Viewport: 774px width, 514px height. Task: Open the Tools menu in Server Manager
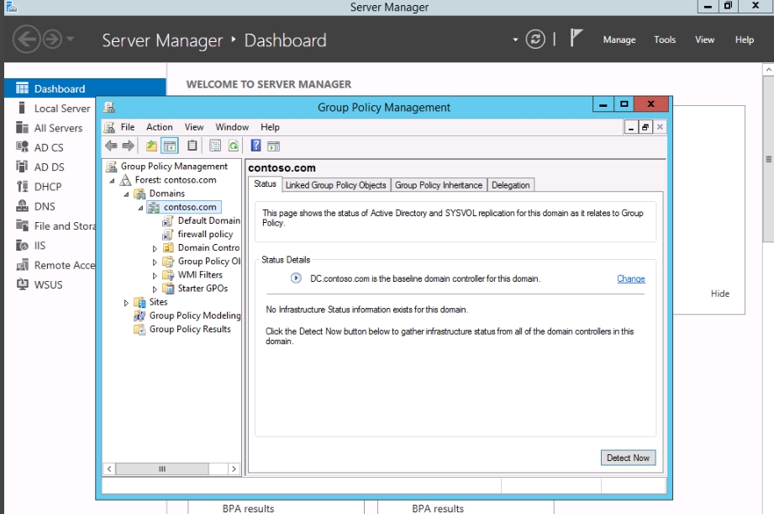pos(665,40)
